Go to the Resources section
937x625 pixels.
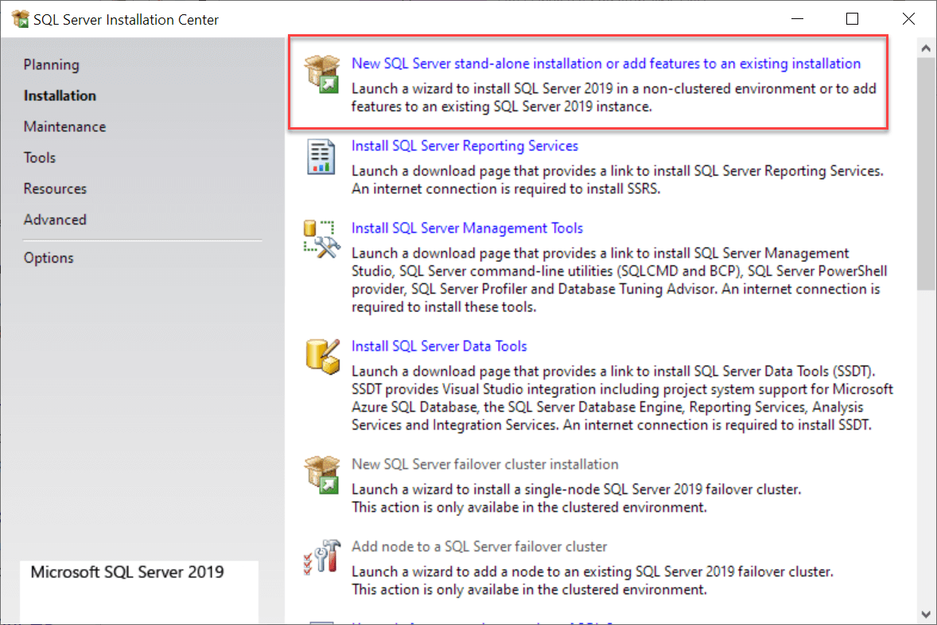[55, 188]
